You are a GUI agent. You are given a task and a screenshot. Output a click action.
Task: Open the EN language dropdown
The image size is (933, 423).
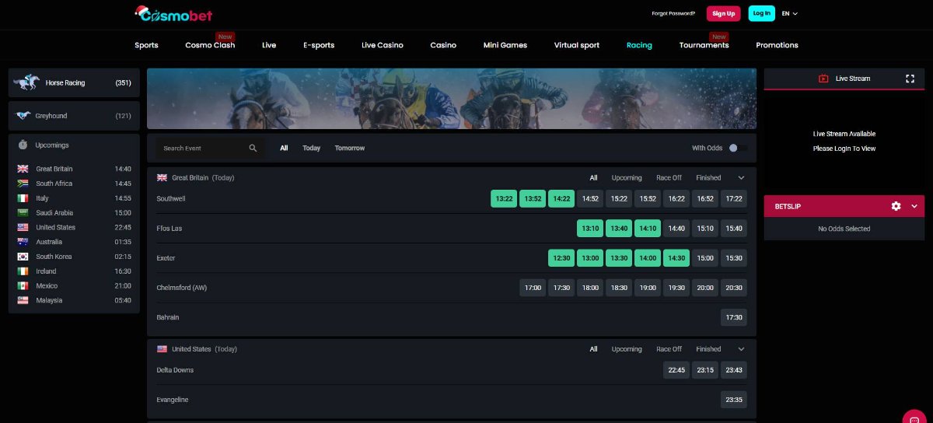pyautogui.click(x=790, y=13)
